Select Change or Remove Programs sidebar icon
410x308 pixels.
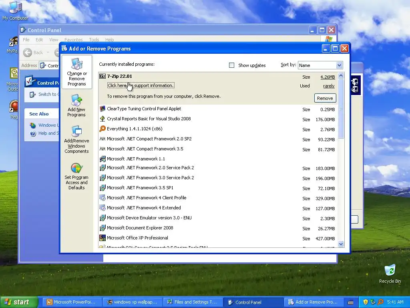click(x=76, y=72)
